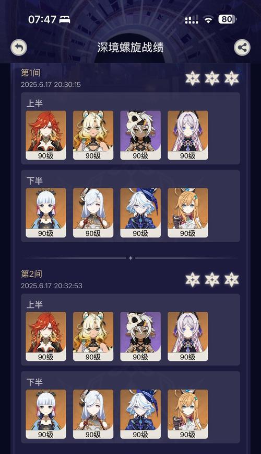Tap the share icon in header

pyautogui.click(x=242, y=48)
